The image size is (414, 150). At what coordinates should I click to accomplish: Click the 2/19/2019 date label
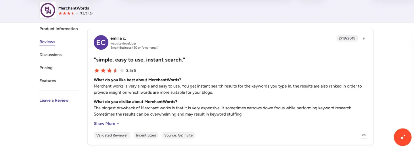347,38
